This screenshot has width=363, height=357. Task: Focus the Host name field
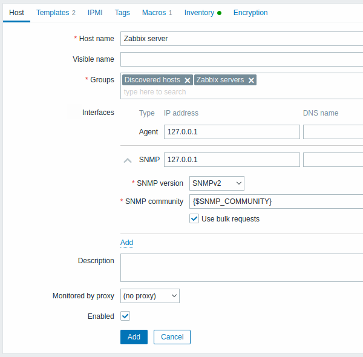tap(241, 39)
